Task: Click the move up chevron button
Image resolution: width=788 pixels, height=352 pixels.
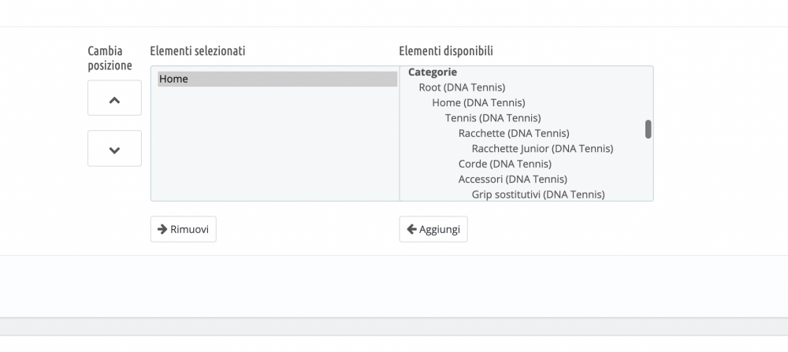Action: coord(114,98)
